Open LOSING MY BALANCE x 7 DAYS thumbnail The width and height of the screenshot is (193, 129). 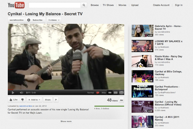point(142,46)
